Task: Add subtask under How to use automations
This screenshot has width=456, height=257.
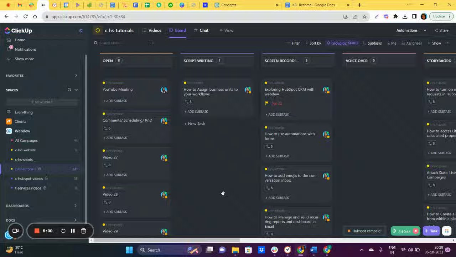Action: (x=277, y=156)
